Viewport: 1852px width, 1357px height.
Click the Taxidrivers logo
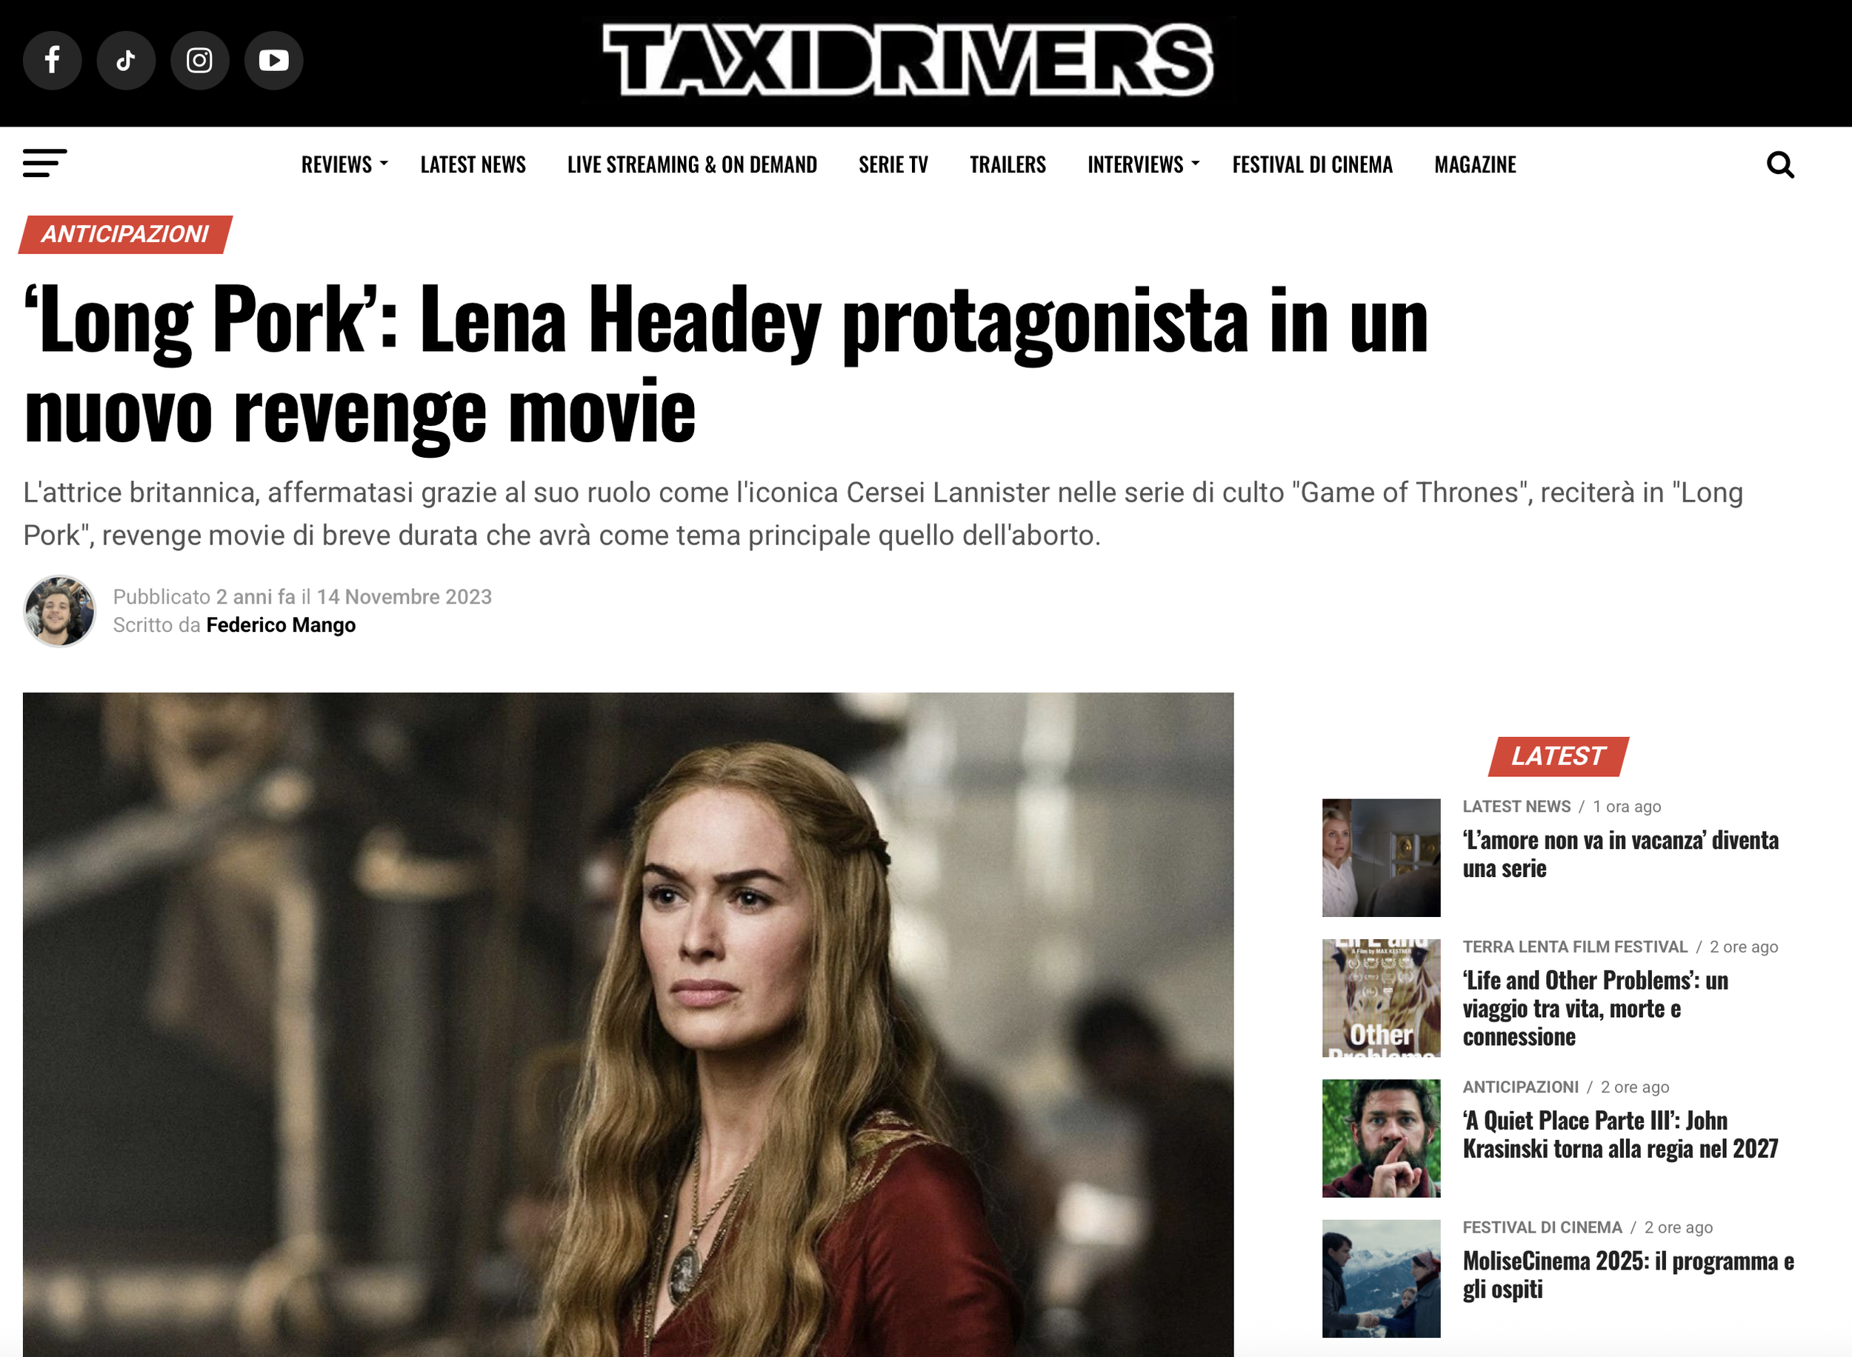click(907, 59)
